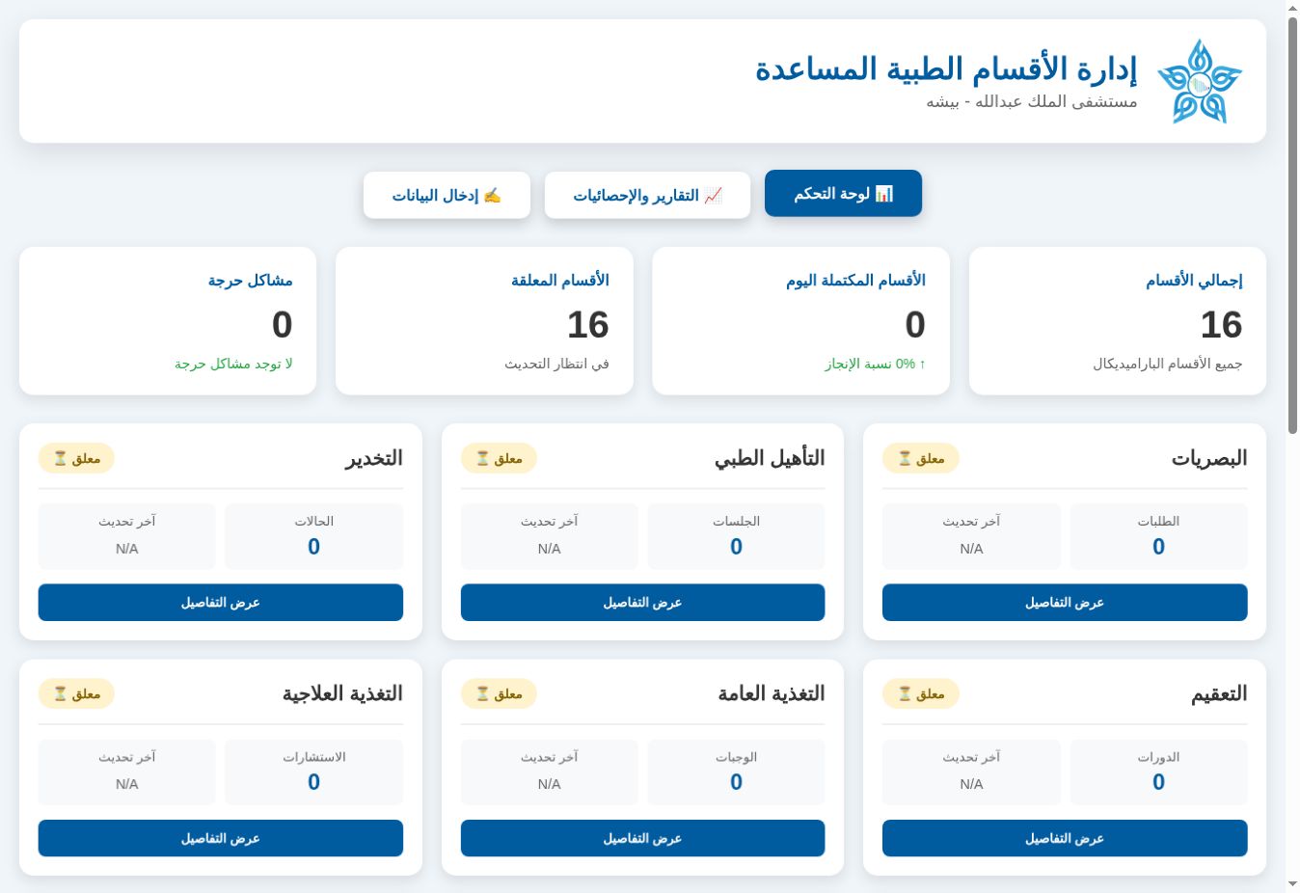Click the التخدير department title
This screenshot has height=893, width=1300.
[374, 458]
